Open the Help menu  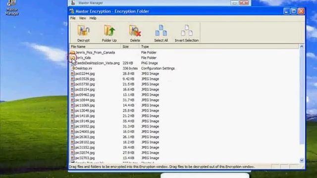(93, 18)
